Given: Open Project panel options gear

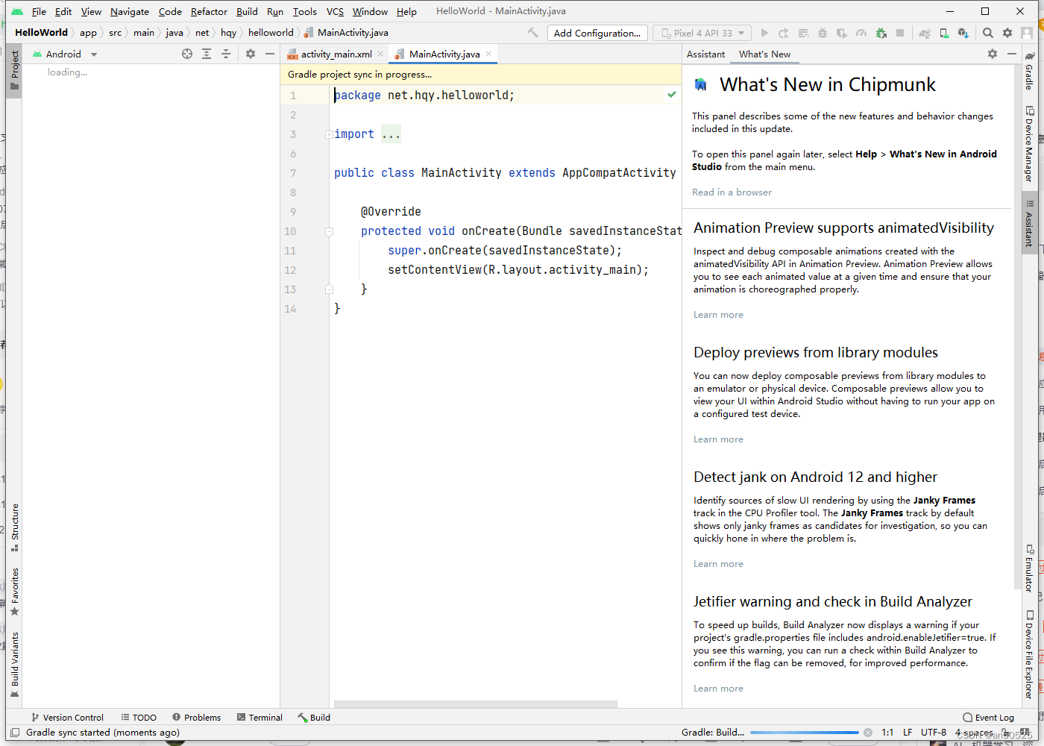Looking at the screenshot, I should pyautogui.click(x=251, y=54).
